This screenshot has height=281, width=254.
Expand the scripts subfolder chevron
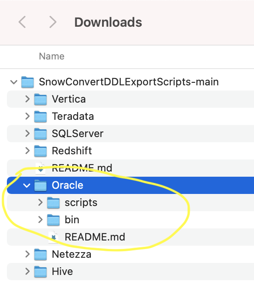pos(40,202)
